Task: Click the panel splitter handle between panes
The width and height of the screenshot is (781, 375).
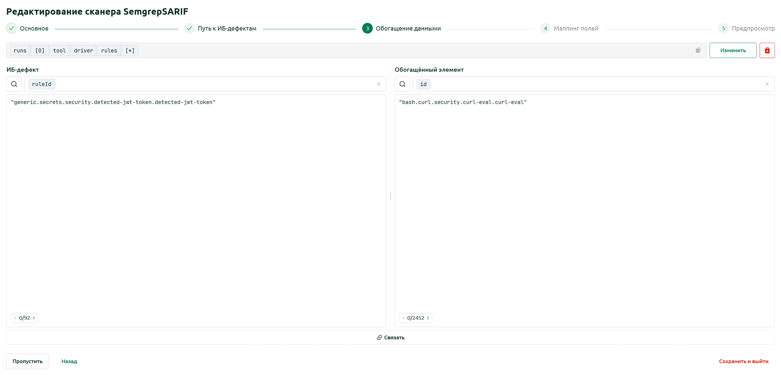Action: coord(390,196)
